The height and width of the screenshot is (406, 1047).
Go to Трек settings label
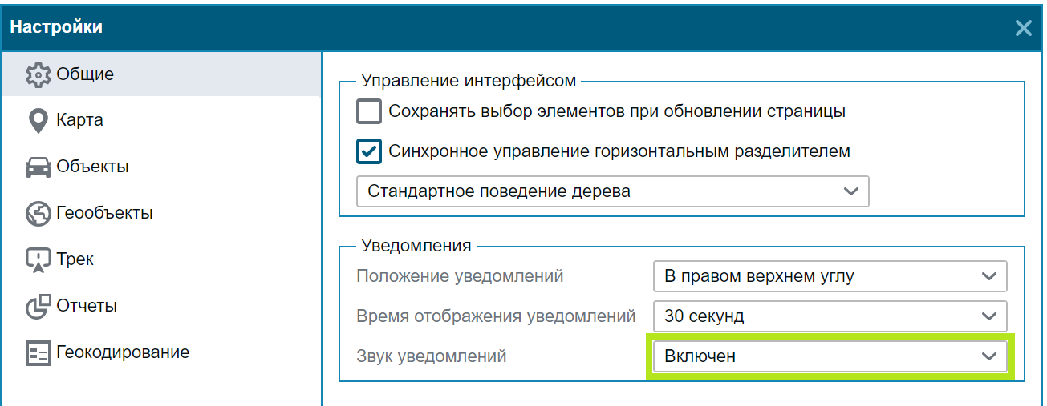tap(75, 259)
